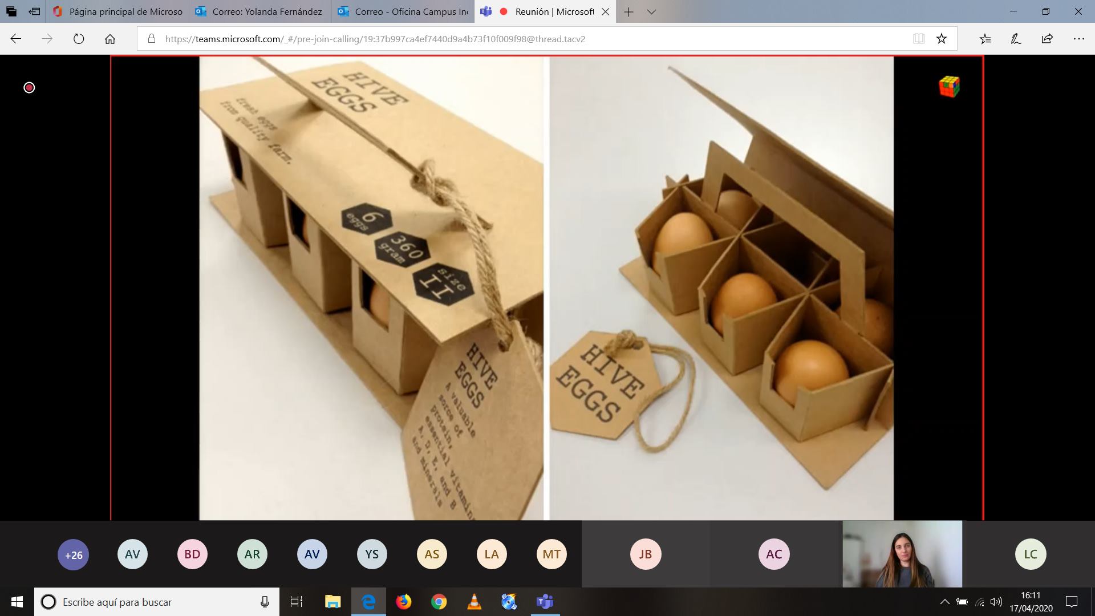Screen dimensions: 1095x616
Task: Share this page icon
Action: point(1047,39)
